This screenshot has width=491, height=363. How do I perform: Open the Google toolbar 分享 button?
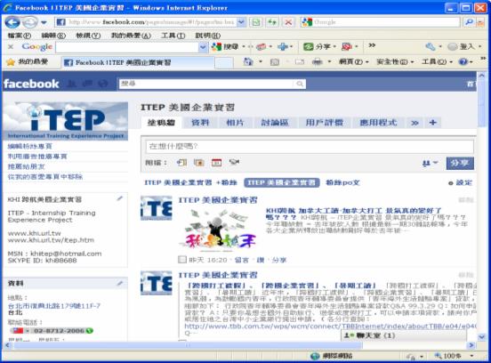tap(317, 47)
